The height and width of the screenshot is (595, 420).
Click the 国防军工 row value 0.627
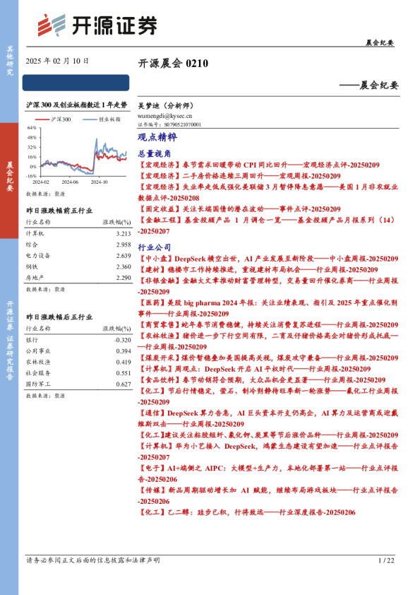(x=124, y=384)
